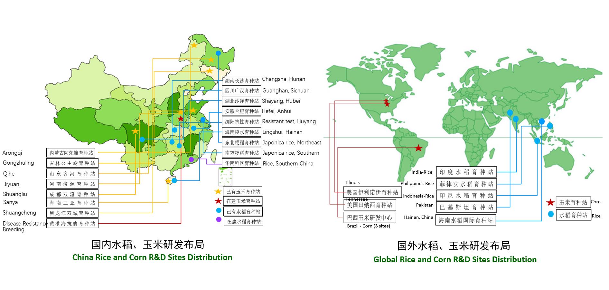Select the 四川广汉育种站 label box
The width and height of the screenshot is (609, 290).
(241, 91)
